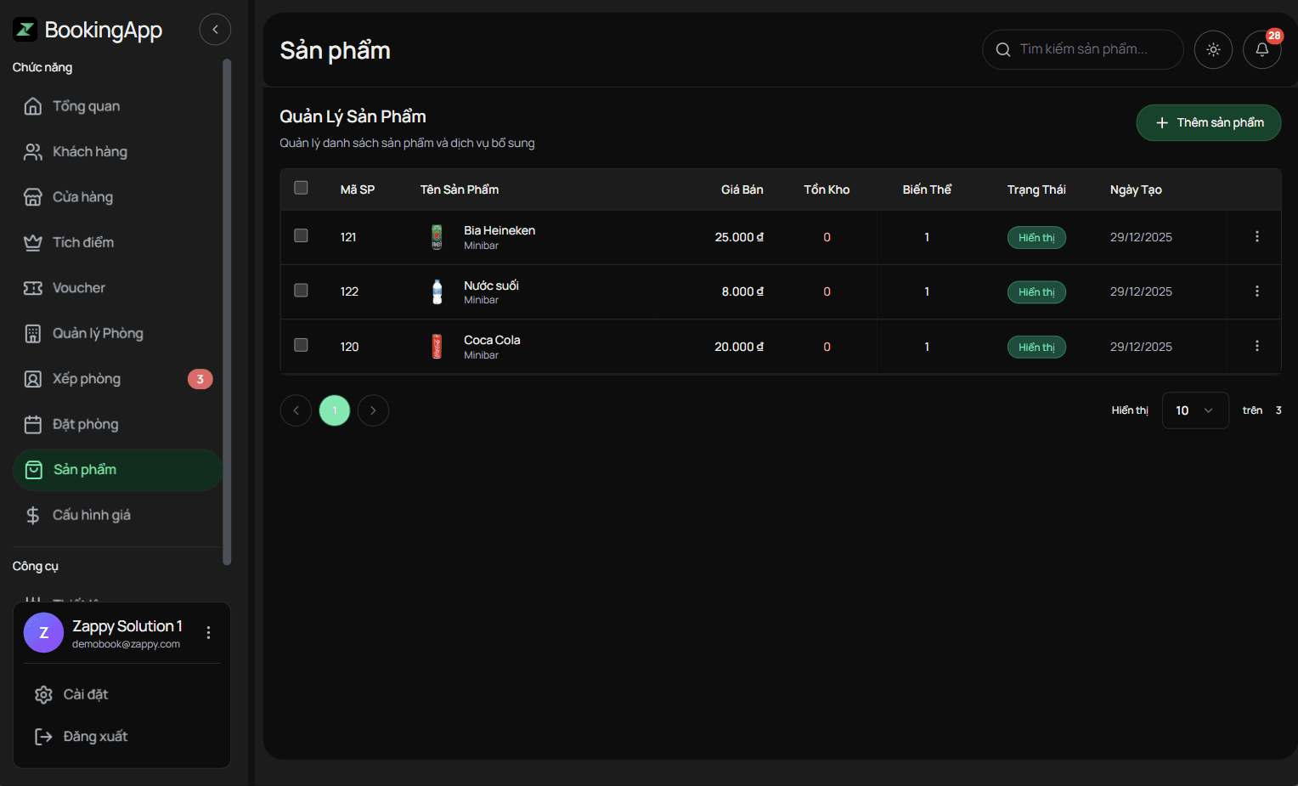Screen dimensions: 1298x786
Task: Open the three-dot menu for Bia Heineken
Action: [1256, 237]
